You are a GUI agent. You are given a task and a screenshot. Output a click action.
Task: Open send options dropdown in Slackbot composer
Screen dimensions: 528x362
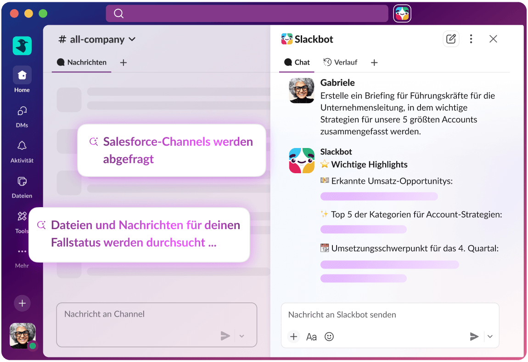pos(490,336)
